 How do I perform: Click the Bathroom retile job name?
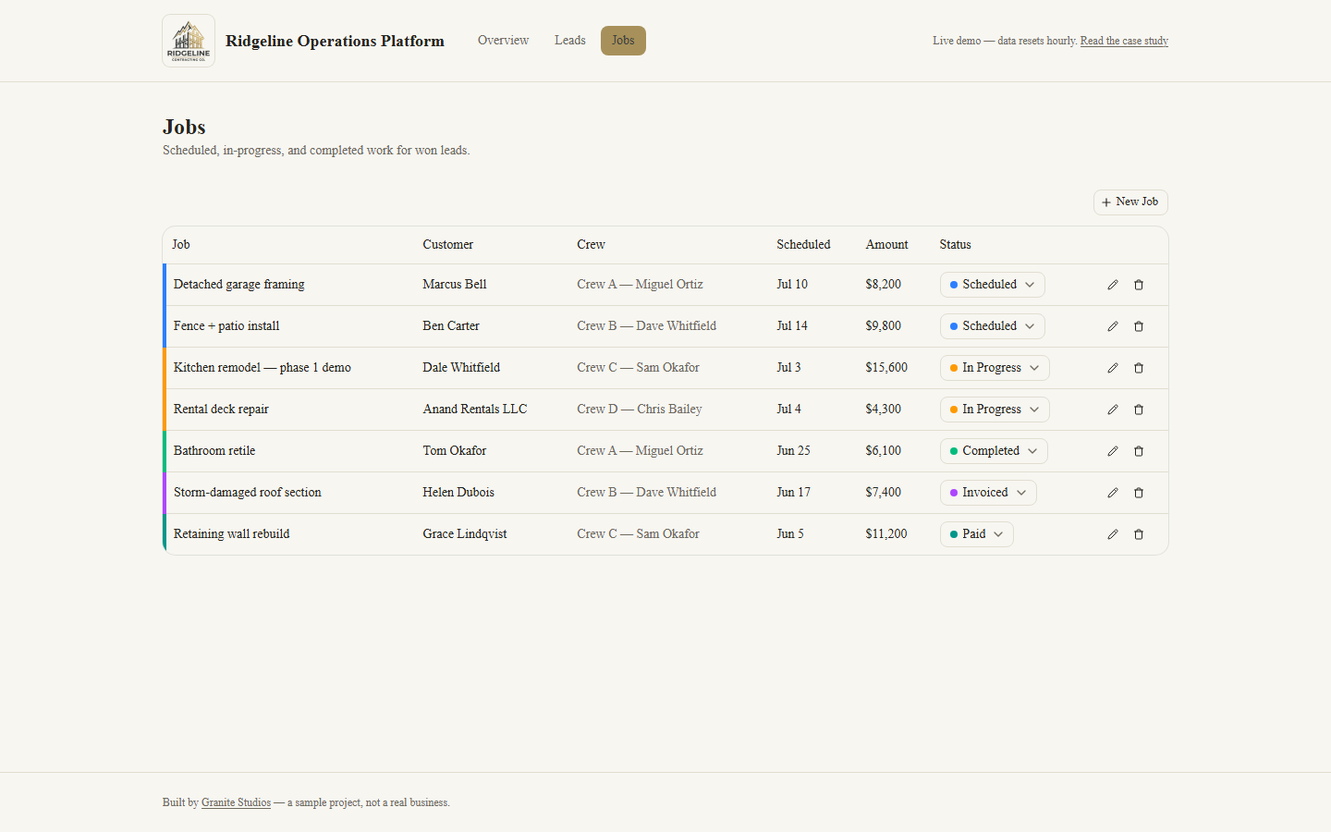pyautogui.click(x=214, y=451)
